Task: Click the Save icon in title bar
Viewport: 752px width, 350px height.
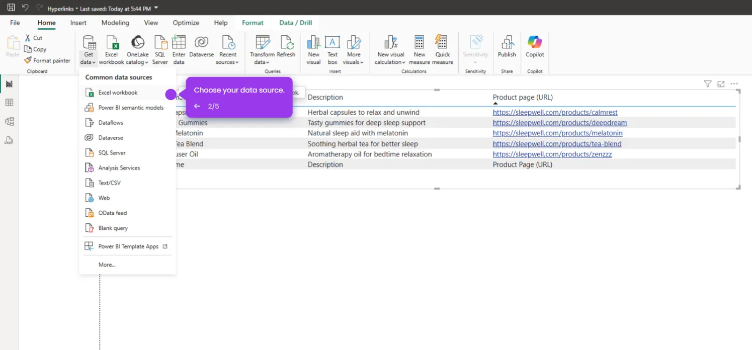Action: tap(11, 8)
